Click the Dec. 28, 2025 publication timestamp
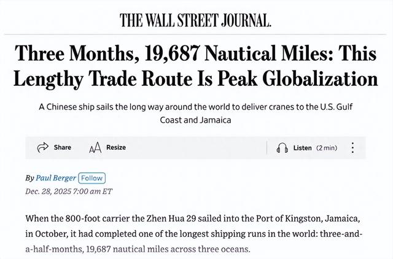 click(68, 190)
